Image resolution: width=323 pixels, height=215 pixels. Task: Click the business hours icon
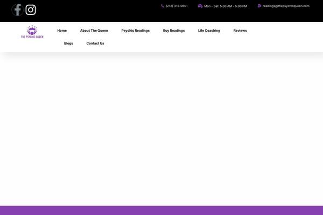(200, 6)
